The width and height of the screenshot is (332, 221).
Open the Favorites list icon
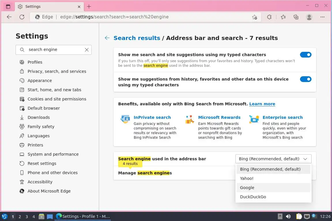click(283, 17)
